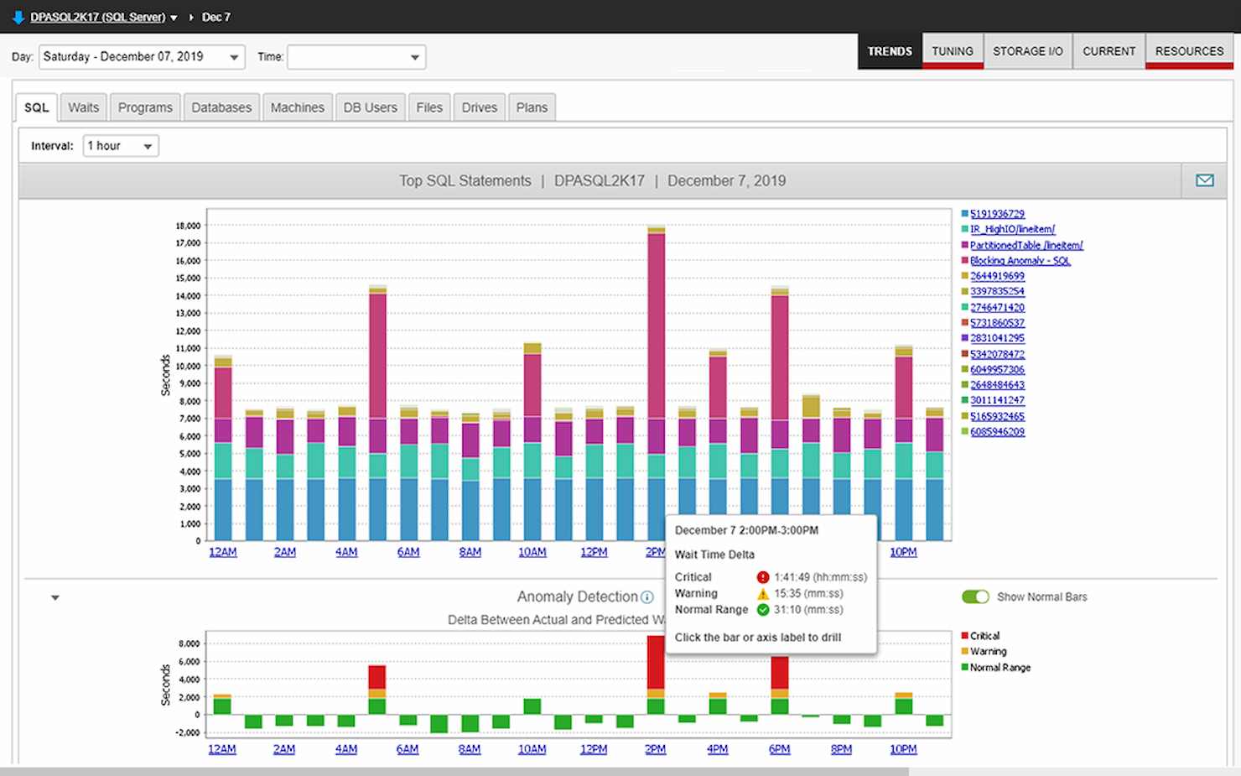Screen dimensions: 1241x776
Task: Open the PartitionedTable /lineitem/ statement link
Action: 1026,244
